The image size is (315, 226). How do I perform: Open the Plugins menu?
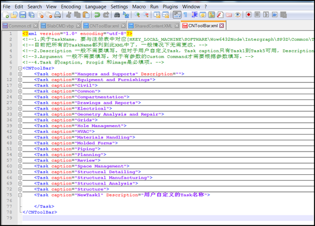point(171,7)
